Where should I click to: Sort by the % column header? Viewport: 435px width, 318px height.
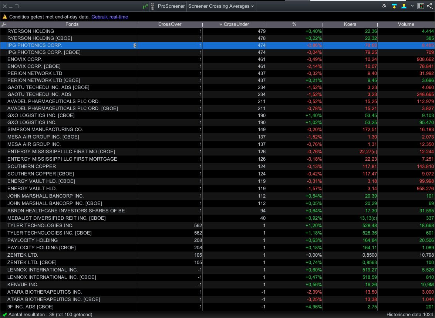coord(294,24)
